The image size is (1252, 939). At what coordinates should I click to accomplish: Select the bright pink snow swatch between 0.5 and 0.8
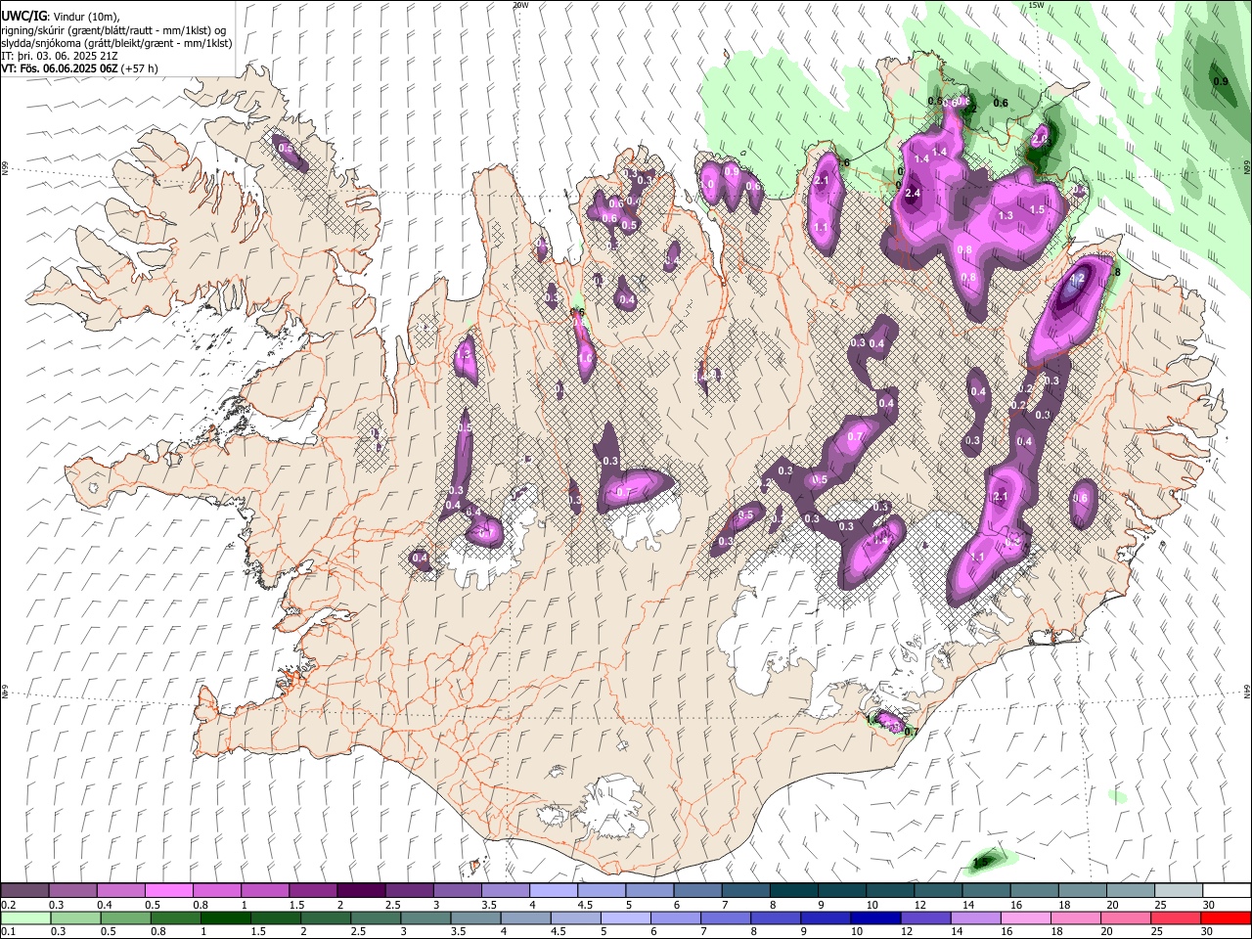click(169, 891)
